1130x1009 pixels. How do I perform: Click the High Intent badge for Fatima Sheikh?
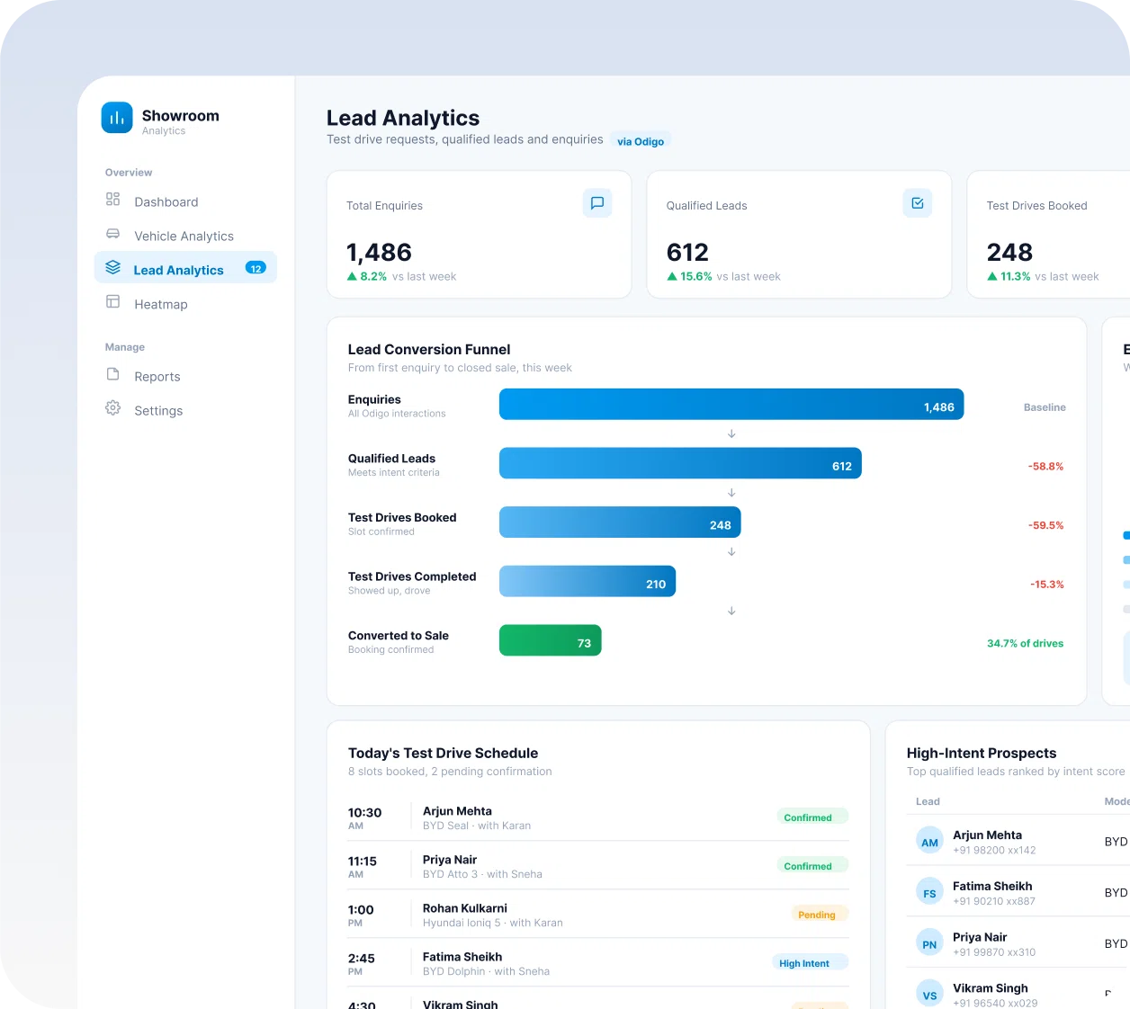pos(810,963)
